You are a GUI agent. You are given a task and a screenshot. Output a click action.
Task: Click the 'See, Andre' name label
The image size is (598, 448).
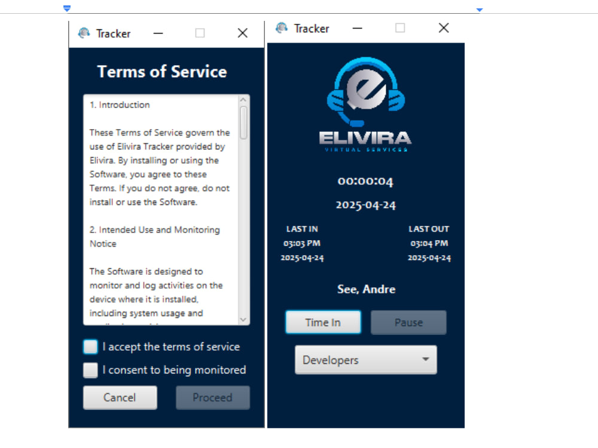(366, 289)
